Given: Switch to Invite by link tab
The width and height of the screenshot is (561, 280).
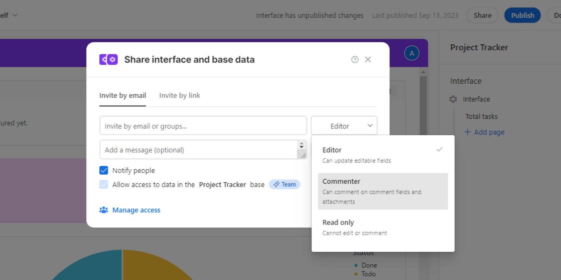Looking at the screenshot, I should (179, 96).
